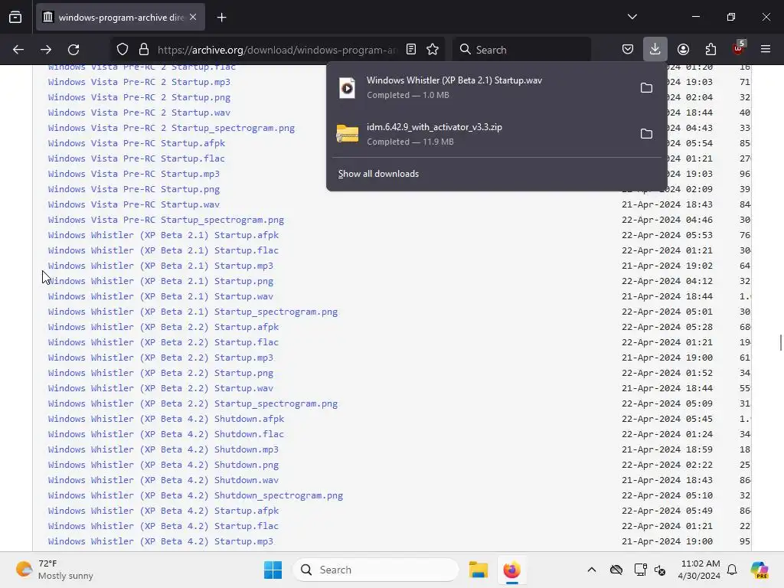Click the taskbar Search box
The width and height of the screenshot is (784, 588).
pos(375,570)
